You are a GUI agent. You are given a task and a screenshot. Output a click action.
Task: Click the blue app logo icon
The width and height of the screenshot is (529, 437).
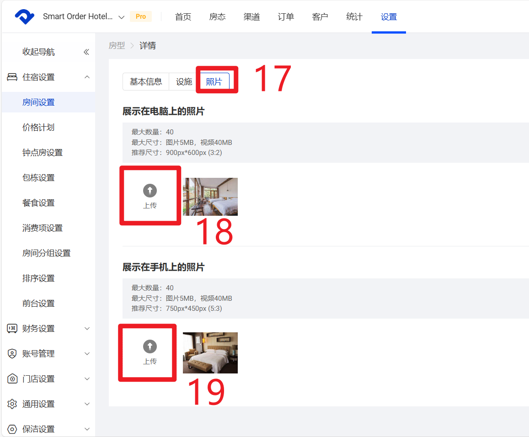(x=24, y=17)
